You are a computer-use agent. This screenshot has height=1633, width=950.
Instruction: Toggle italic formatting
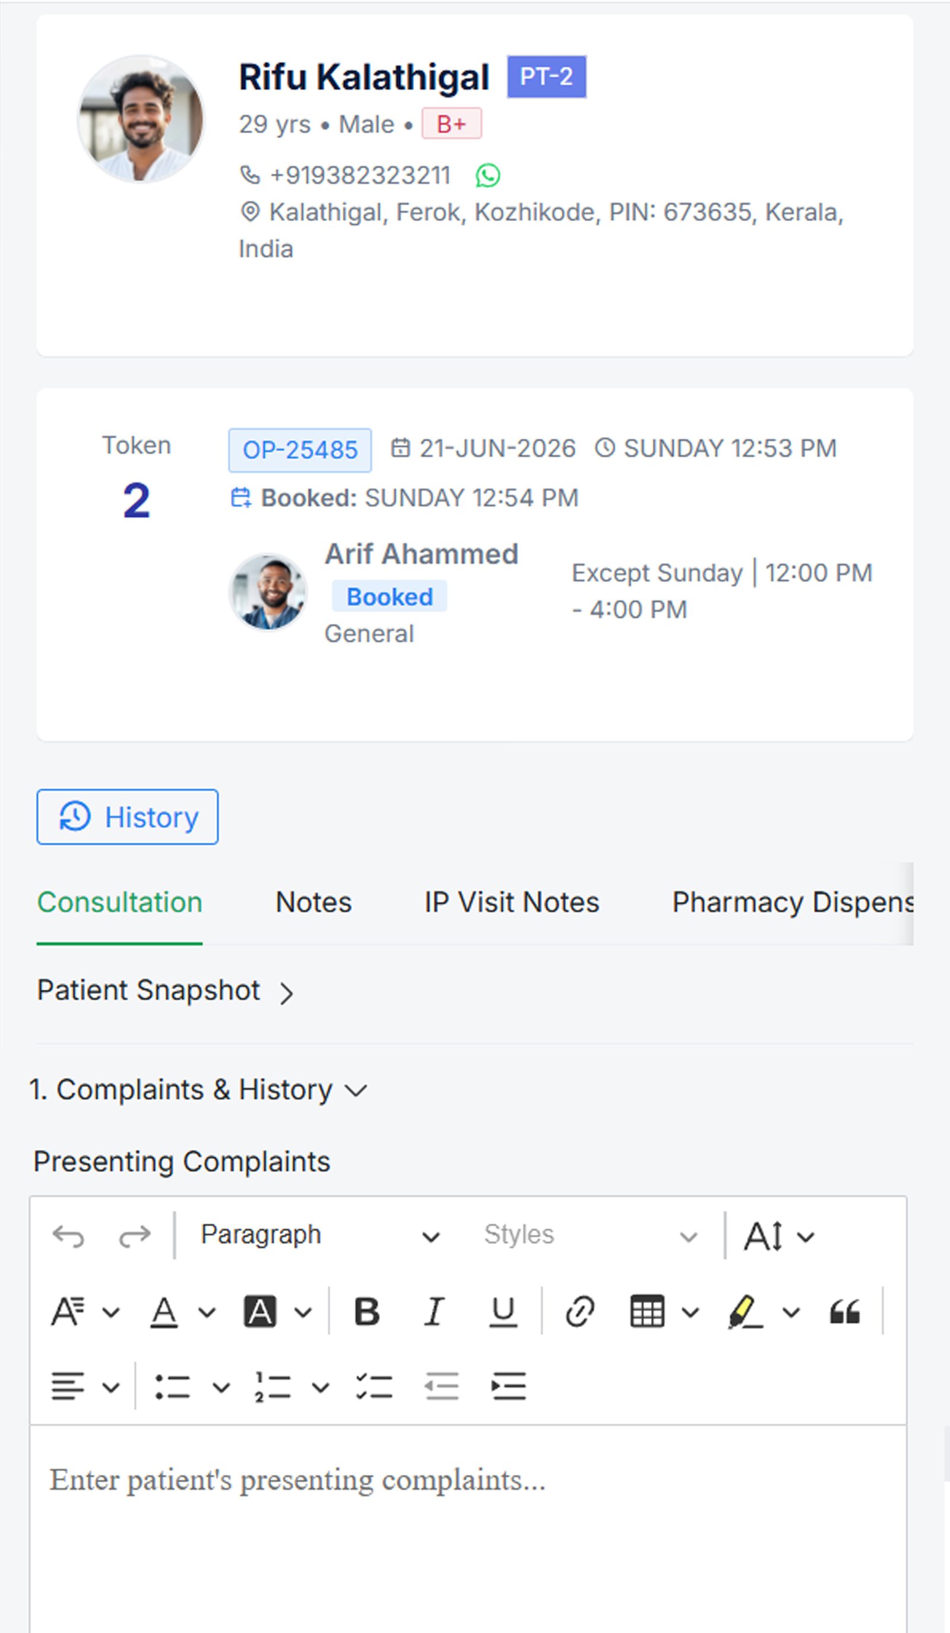click(434, 1312)
